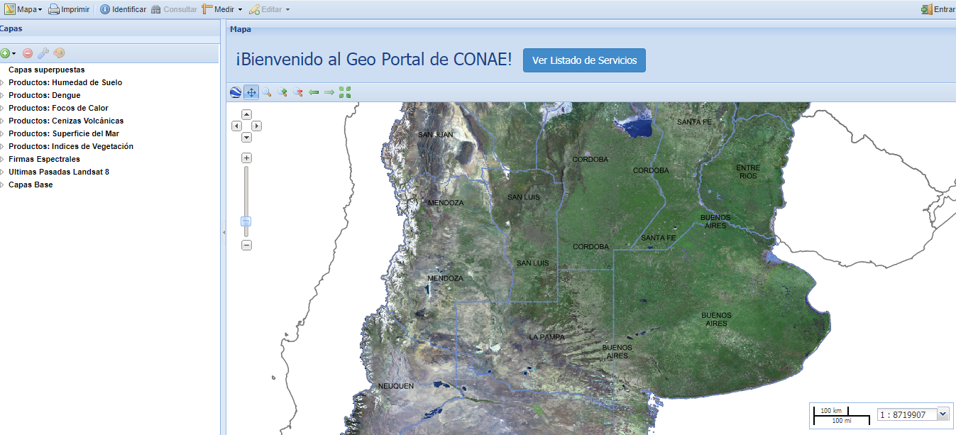Click the minus zoom-out button on map
This screenshot has height=435, width=956.
pyautogui.click(x=247, y=245)
